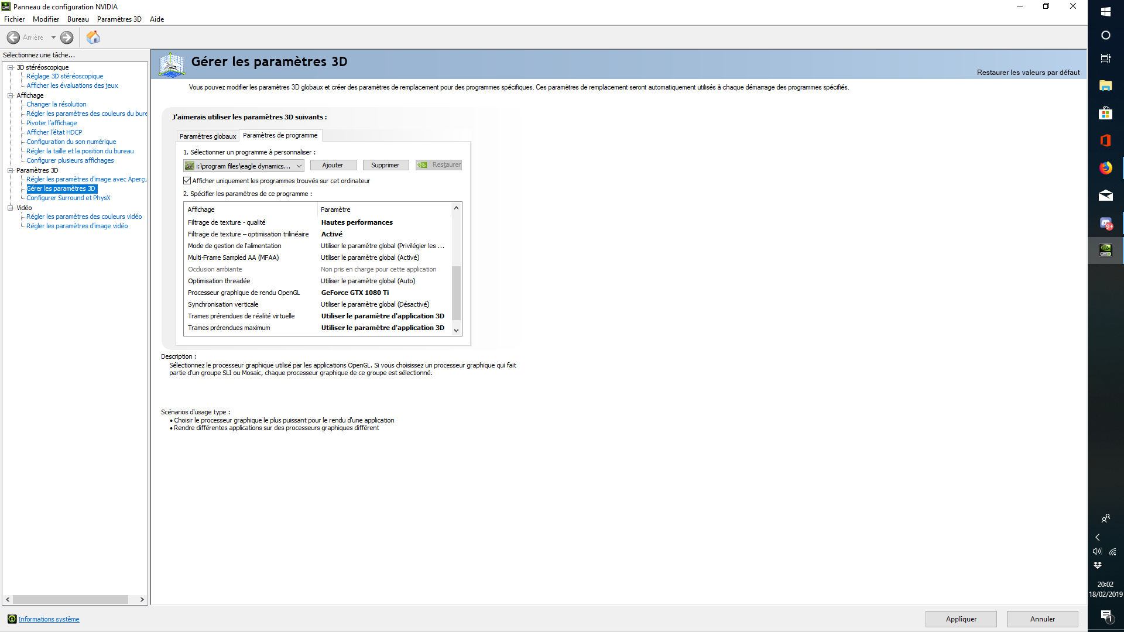
Task: Open the Home icon in toolbar
Action: point(93,37)
